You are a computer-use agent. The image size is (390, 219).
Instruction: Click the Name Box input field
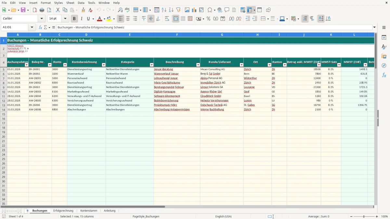[15, 28]
